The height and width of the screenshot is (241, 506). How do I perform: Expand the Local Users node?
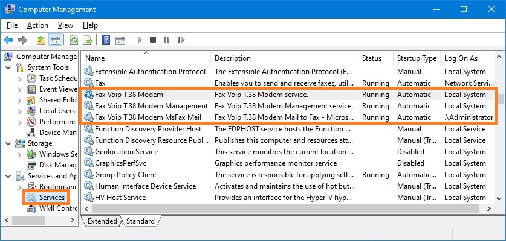pyautogui.click(x=20, y=111)
